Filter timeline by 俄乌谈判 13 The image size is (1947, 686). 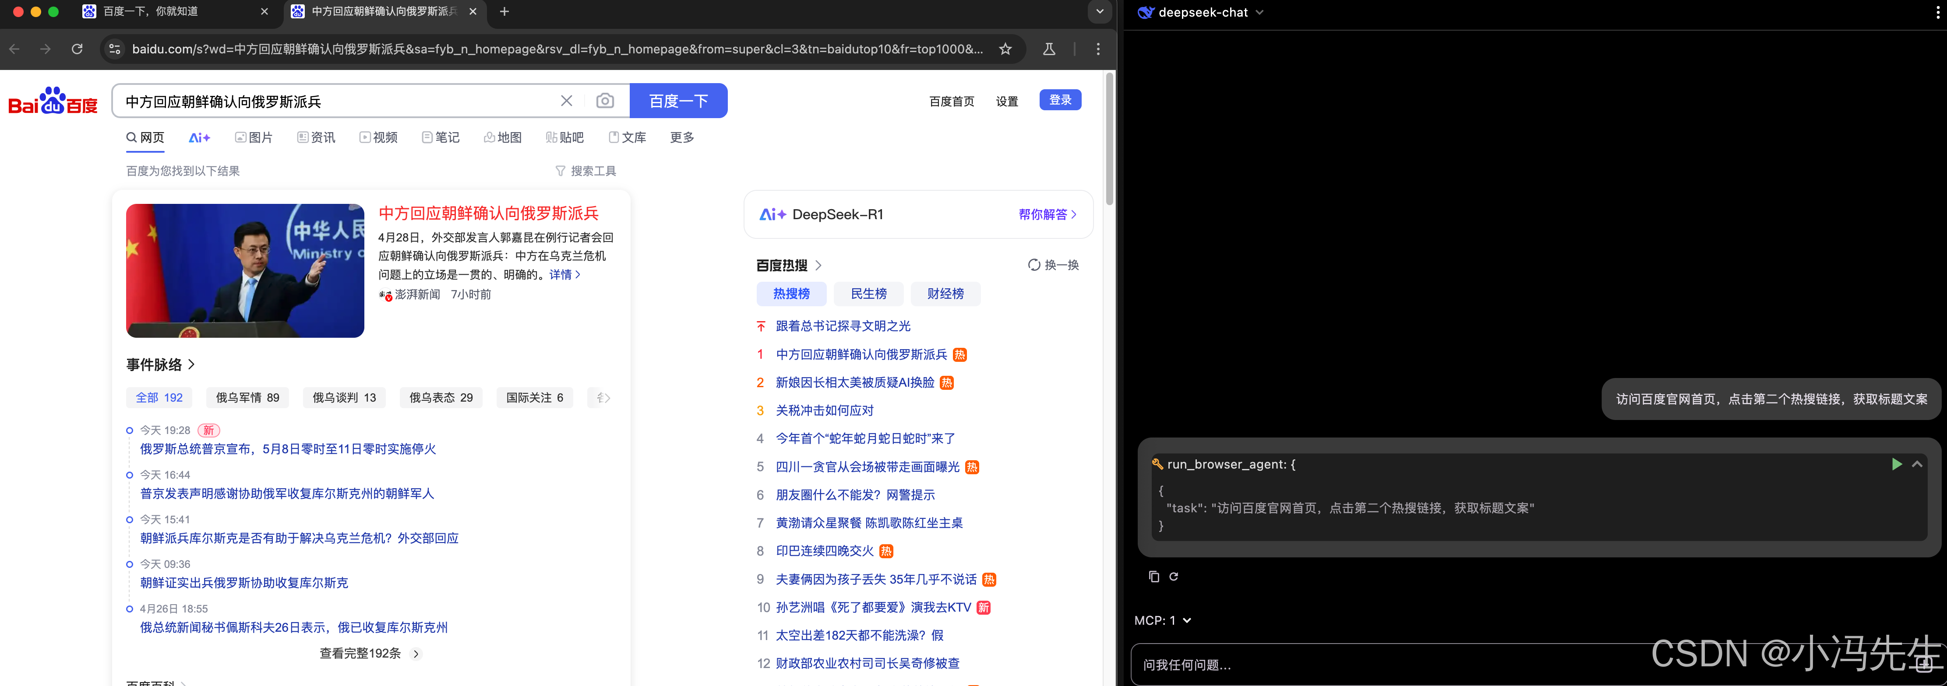click(344, 397)
